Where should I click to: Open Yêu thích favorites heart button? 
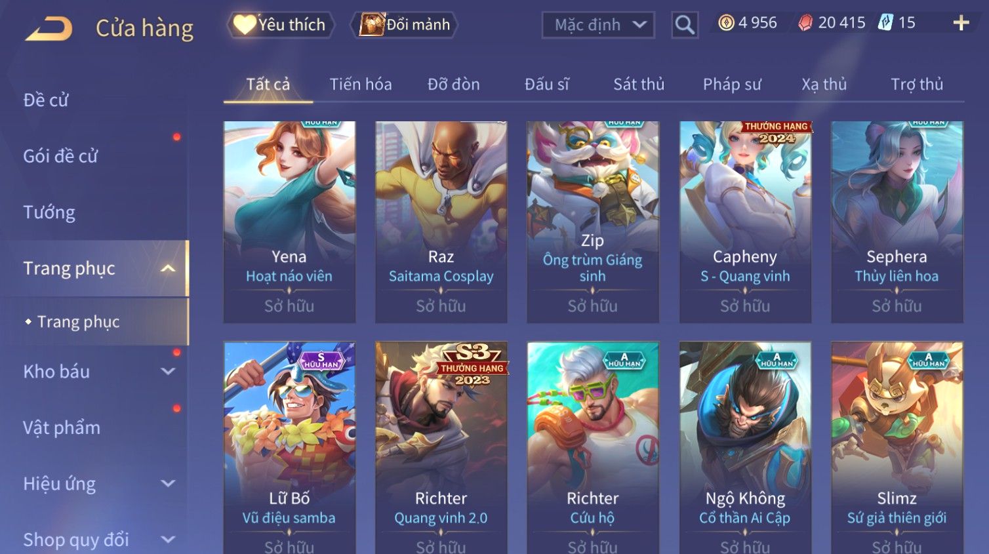pyautogui.click(x=280, y=25)
